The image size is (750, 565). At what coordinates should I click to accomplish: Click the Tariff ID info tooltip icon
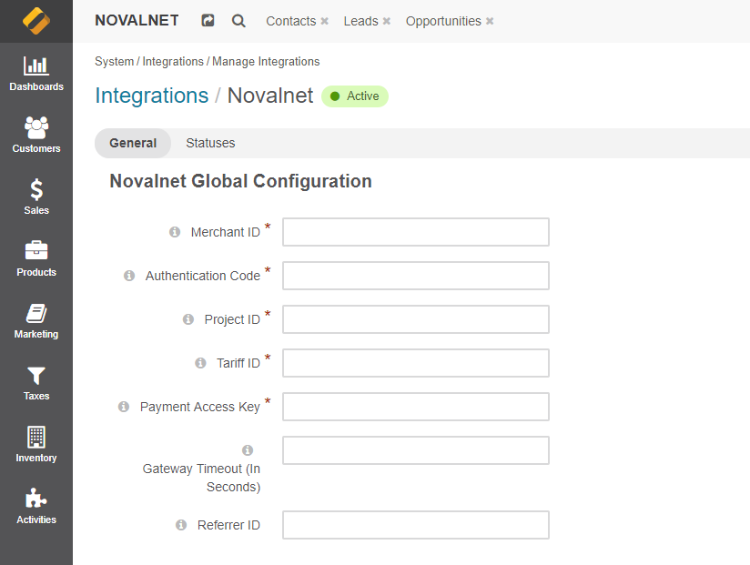(x=199, y=362)
